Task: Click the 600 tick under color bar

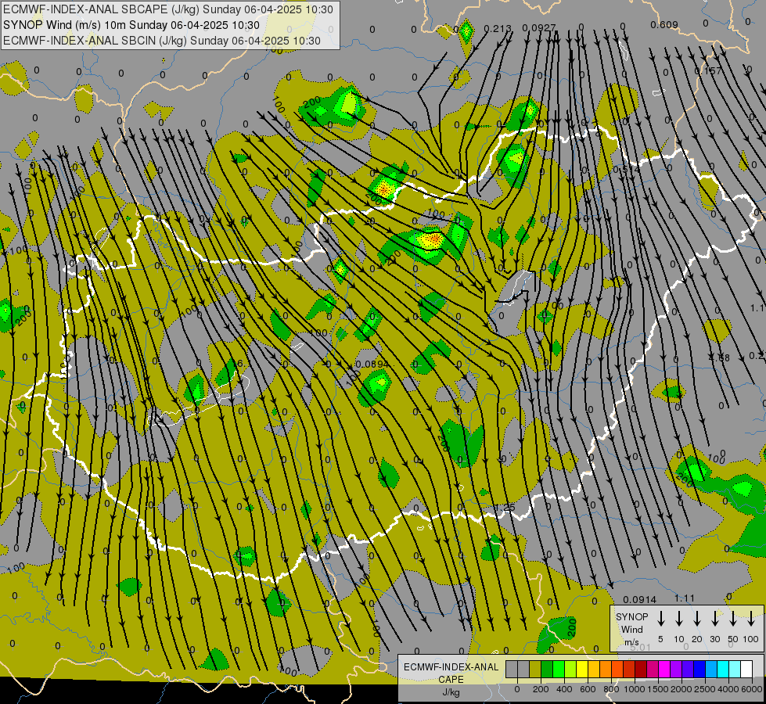Action: (588, 689)
